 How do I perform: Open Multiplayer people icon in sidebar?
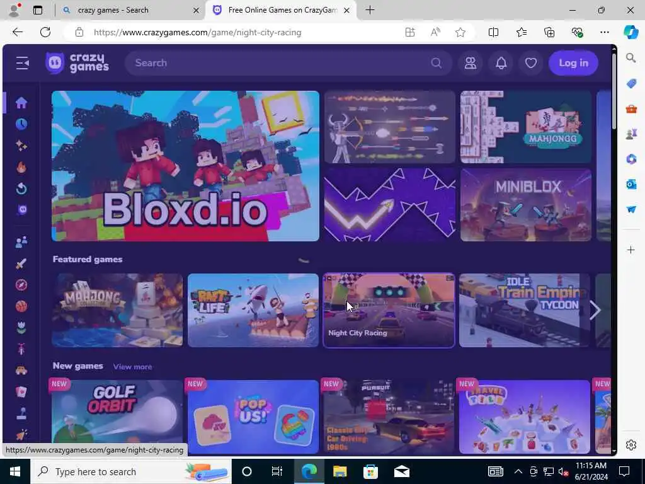21,241
